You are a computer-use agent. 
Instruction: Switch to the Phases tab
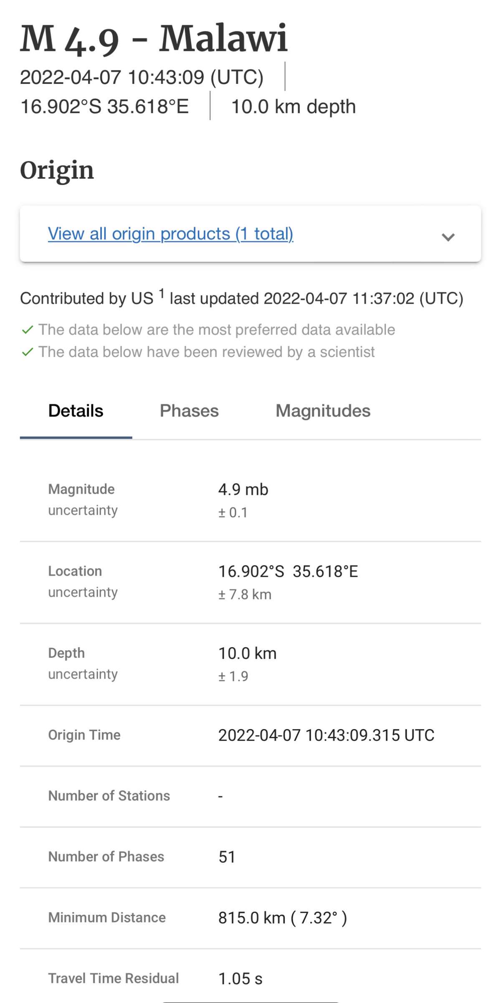pos(189,411)
